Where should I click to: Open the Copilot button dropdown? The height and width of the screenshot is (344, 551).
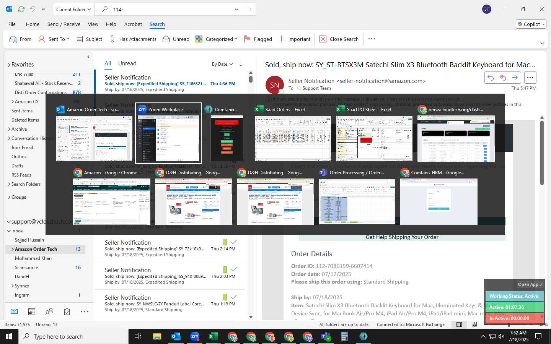(x=531, y=24)
